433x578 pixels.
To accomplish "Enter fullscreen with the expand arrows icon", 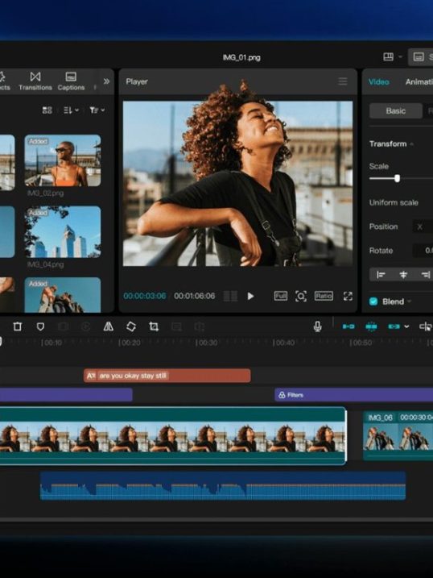I will (x=348, y=296).
